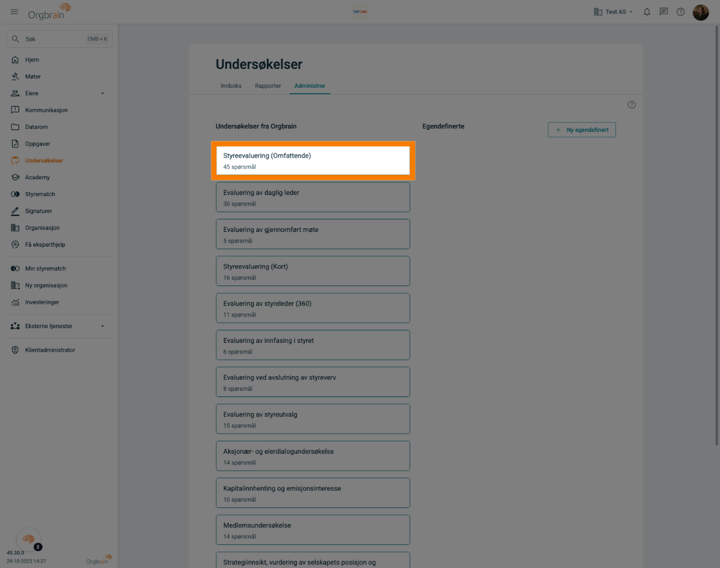Switch to the Rapporter tab
This screenshot has width=720, height=568.
tap(268, 86)
